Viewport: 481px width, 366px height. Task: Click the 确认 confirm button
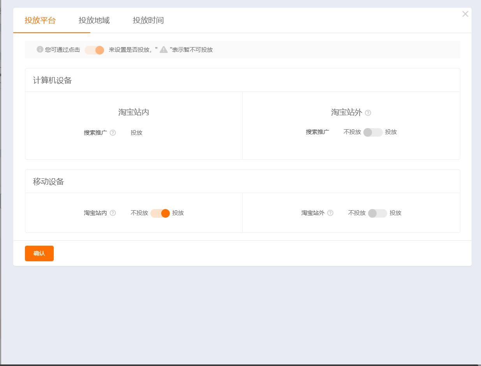(39, 253)
